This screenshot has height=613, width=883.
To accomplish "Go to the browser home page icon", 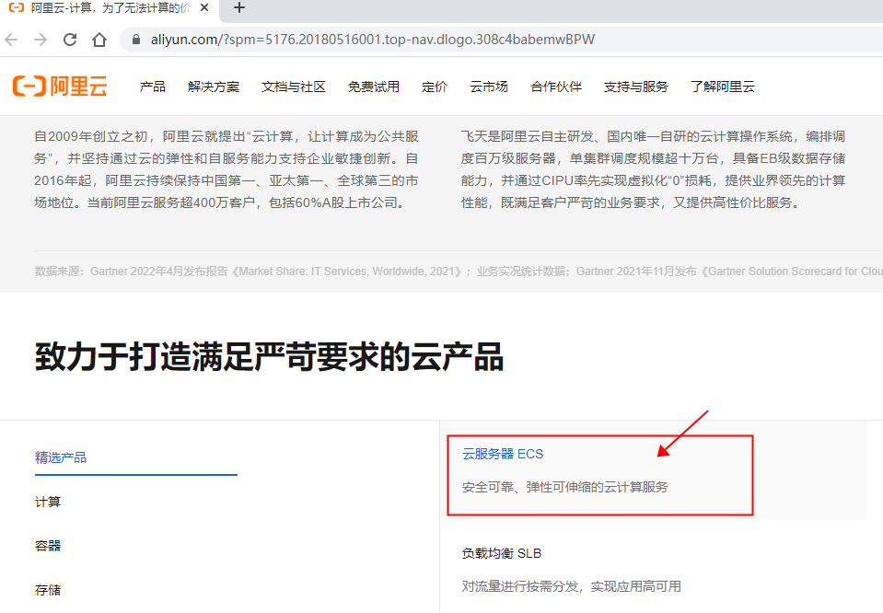I will pos(99,40).
